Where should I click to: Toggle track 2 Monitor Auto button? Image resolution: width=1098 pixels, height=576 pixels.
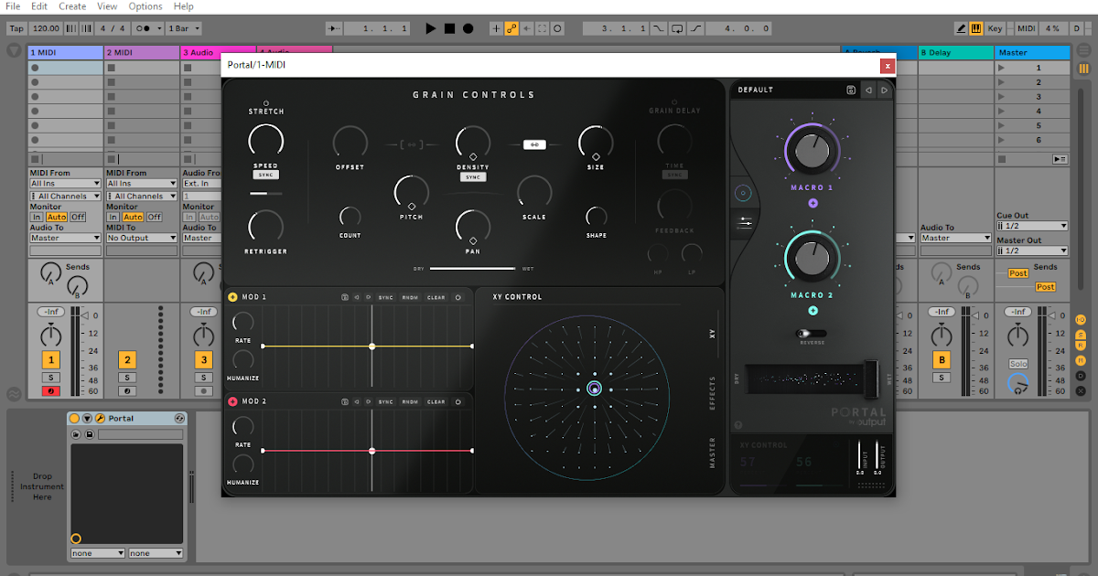134,217
